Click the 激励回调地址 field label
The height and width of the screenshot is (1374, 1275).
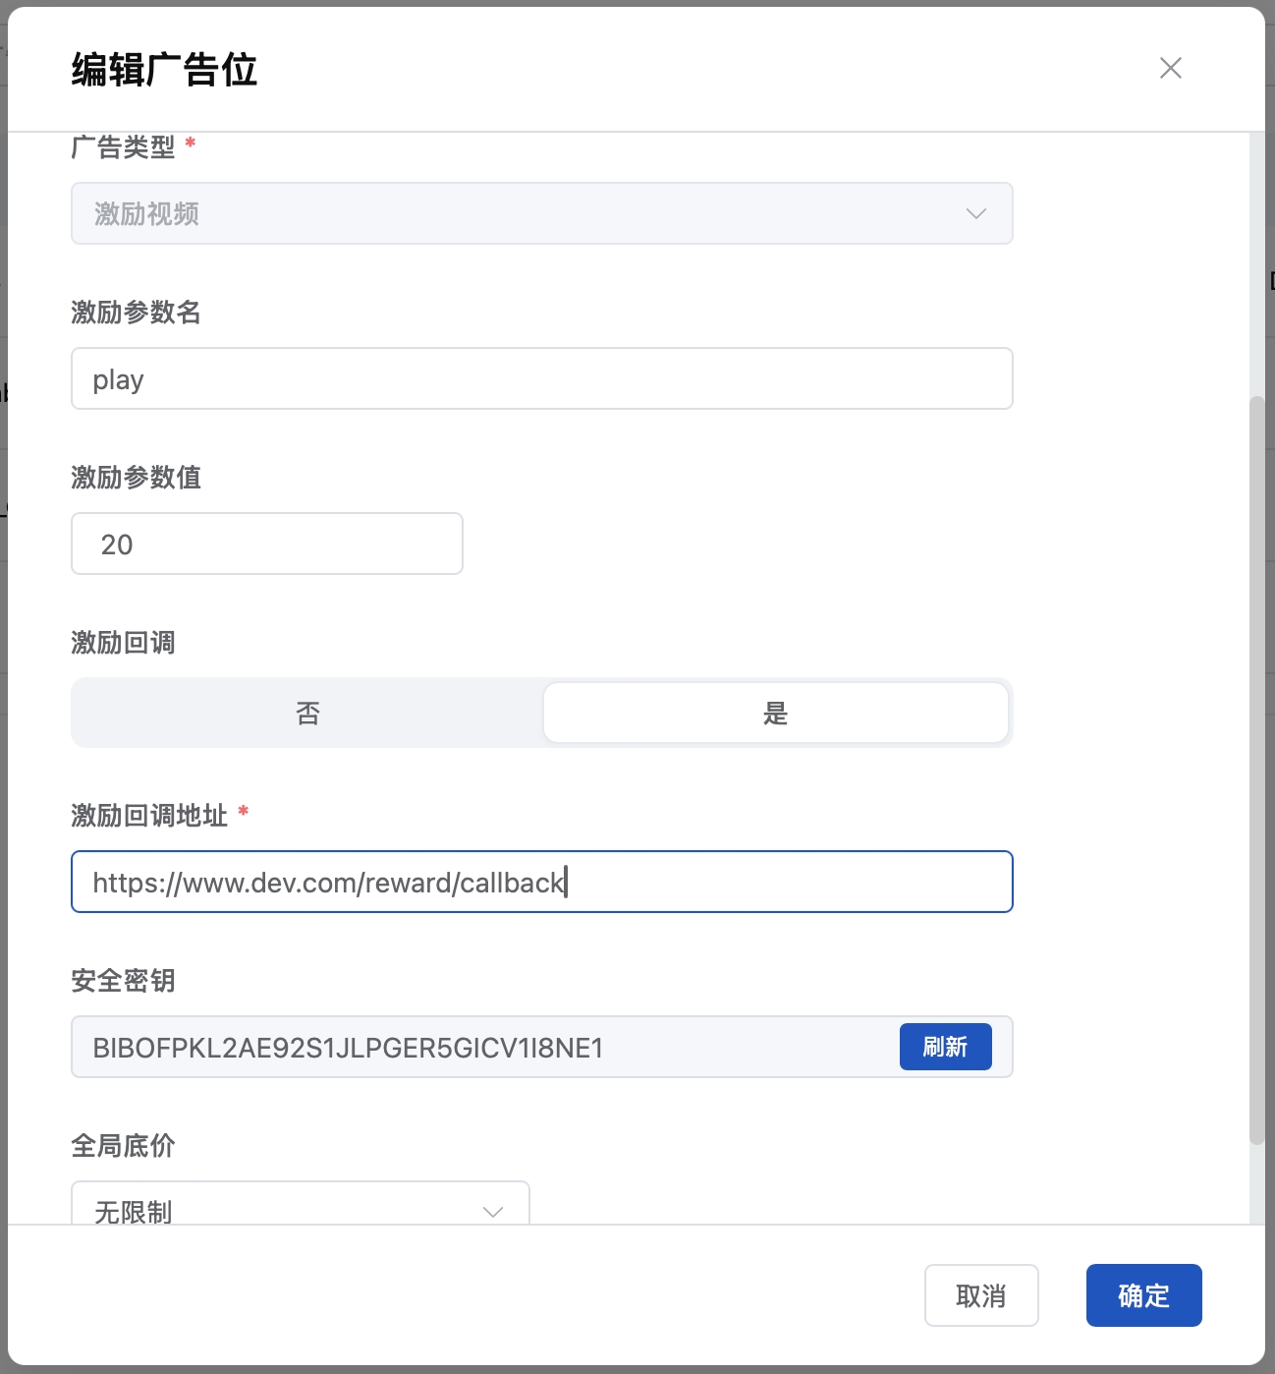click(x=149, y=815)
